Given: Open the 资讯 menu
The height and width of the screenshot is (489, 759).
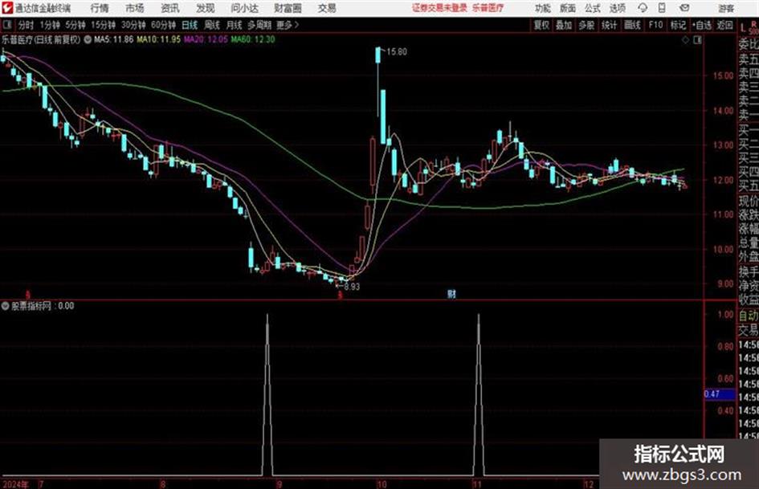Looking at the screenshot, I should tap(170, 8).
